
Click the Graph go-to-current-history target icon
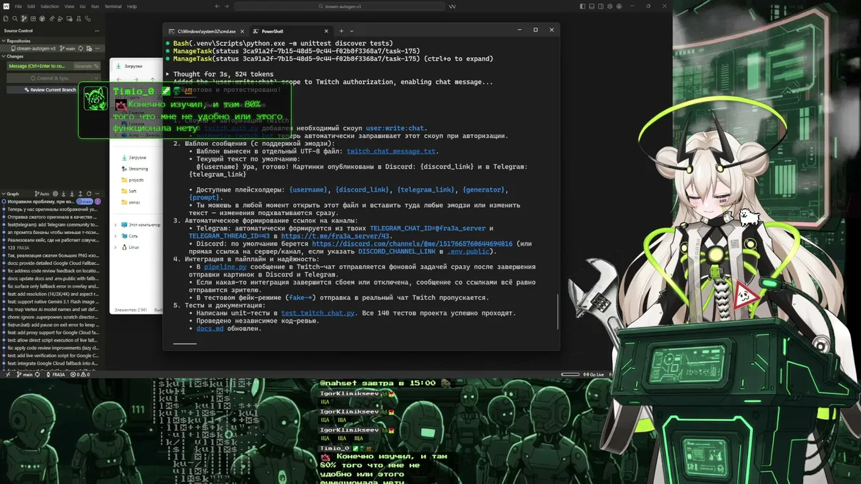57,194
